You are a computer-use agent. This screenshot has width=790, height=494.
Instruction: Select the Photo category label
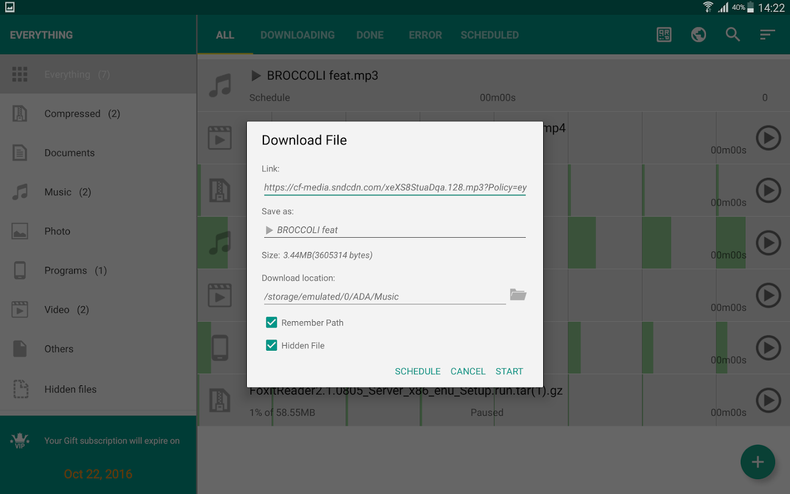pos(57,232)
